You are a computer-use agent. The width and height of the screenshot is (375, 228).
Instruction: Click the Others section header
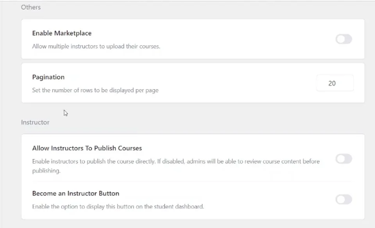31,7
